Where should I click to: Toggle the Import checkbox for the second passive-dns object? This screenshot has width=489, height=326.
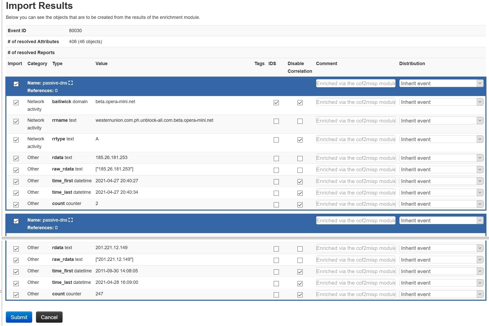(x=16, y=221)
